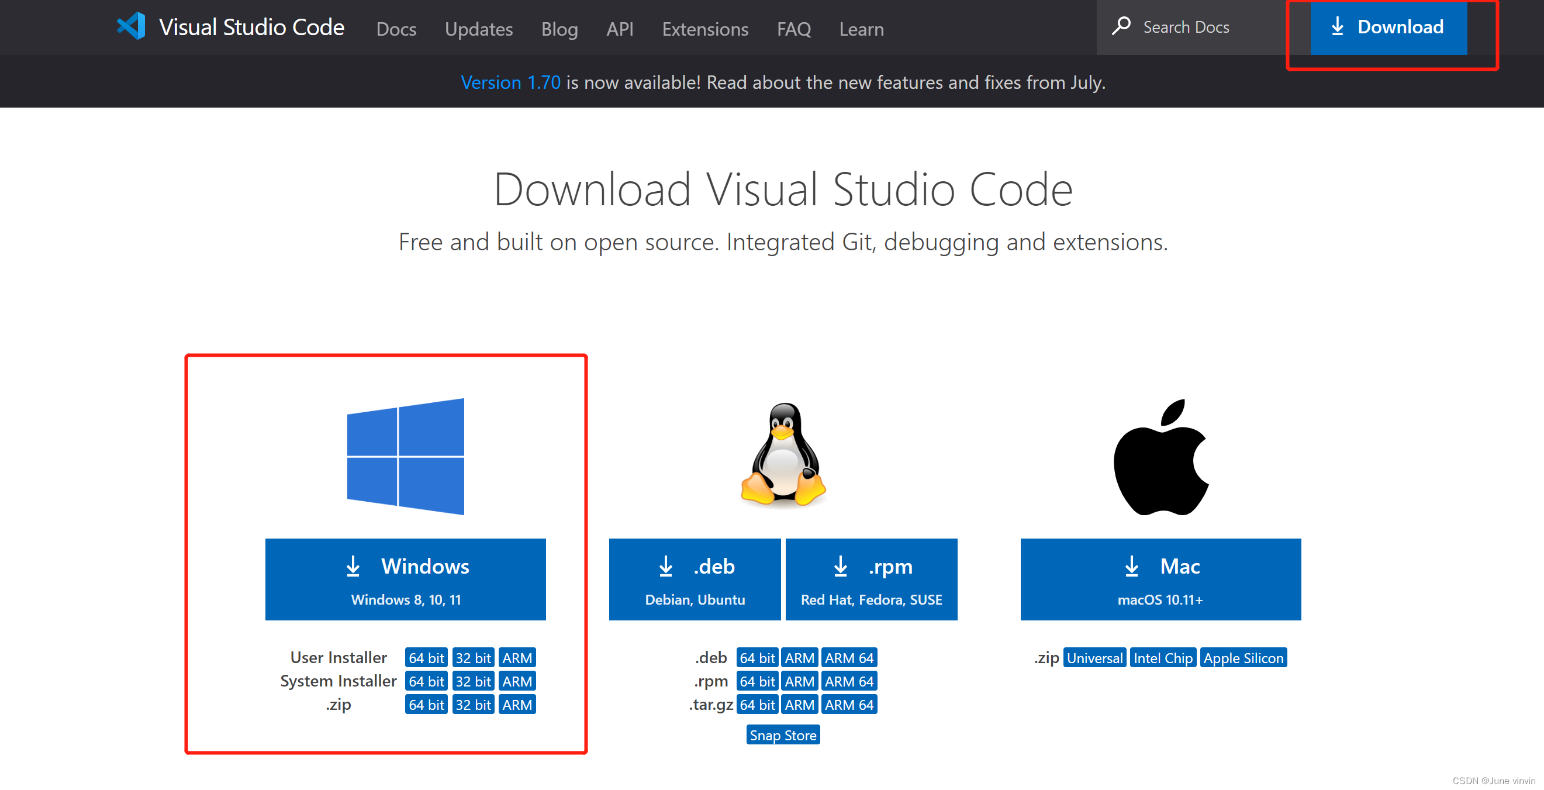Click the Windows logo icon
Image resolution: width=1544 pixels, height=790 pixels.
tap(405, 456)
